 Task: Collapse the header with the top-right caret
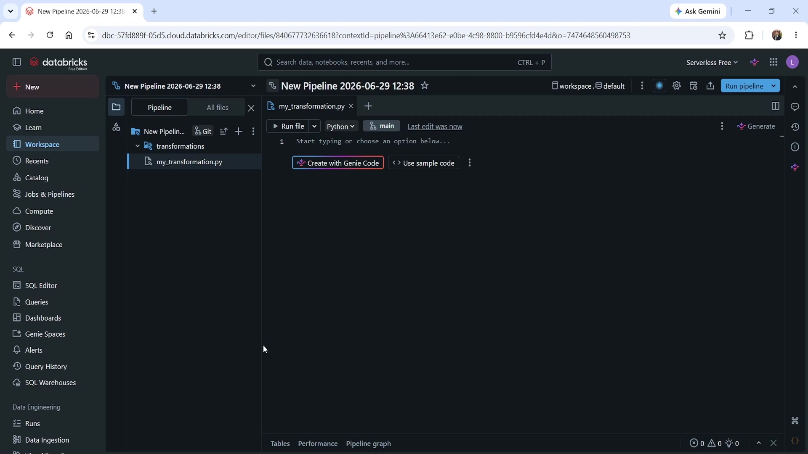point(795,87)
